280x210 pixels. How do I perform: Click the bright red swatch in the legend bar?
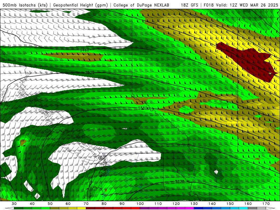[x=136, y=208]
